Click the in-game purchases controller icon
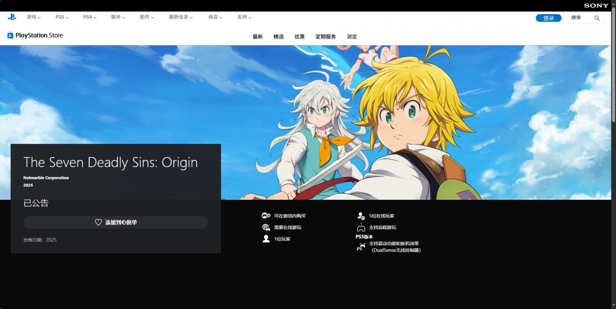 tap(266, 216)
